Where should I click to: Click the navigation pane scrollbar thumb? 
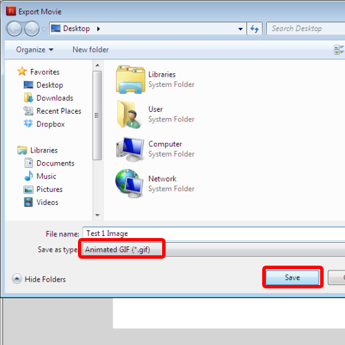point(97,115)
